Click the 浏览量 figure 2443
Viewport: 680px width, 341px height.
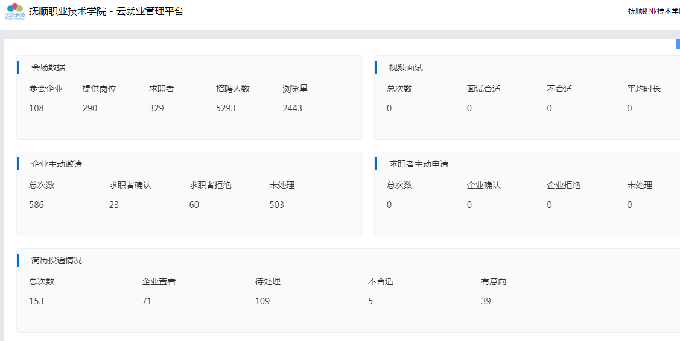292,108
